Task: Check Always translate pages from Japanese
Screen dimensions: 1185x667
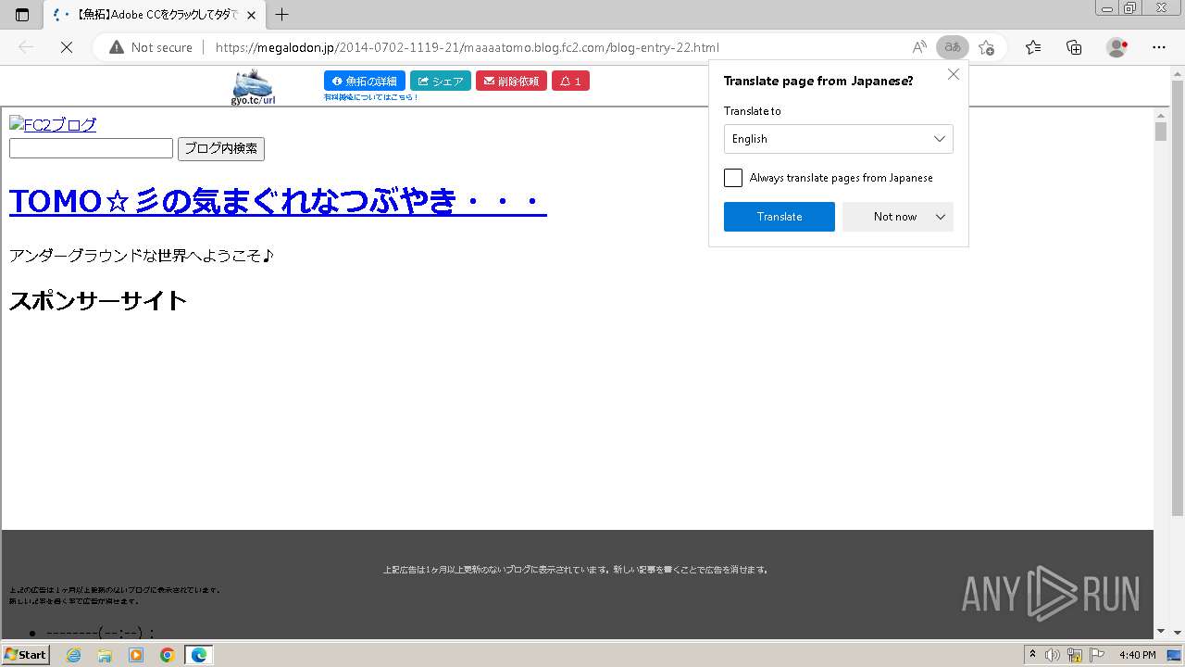Action: 733,178
